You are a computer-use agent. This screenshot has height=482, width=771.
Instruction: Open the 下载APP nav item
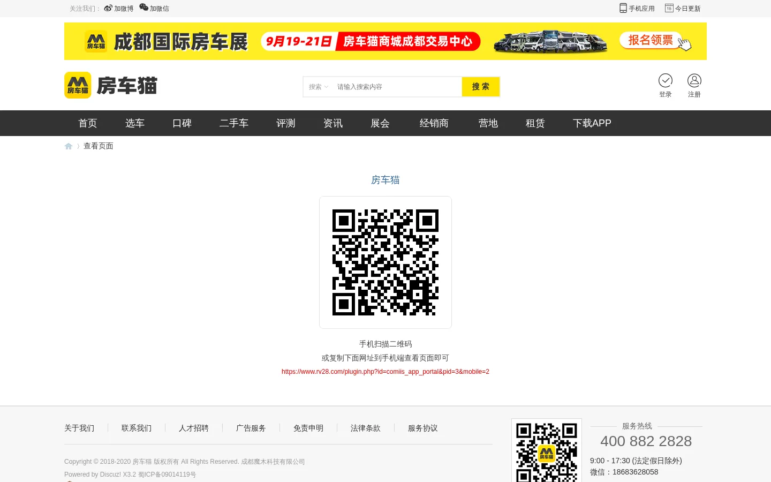592,123
